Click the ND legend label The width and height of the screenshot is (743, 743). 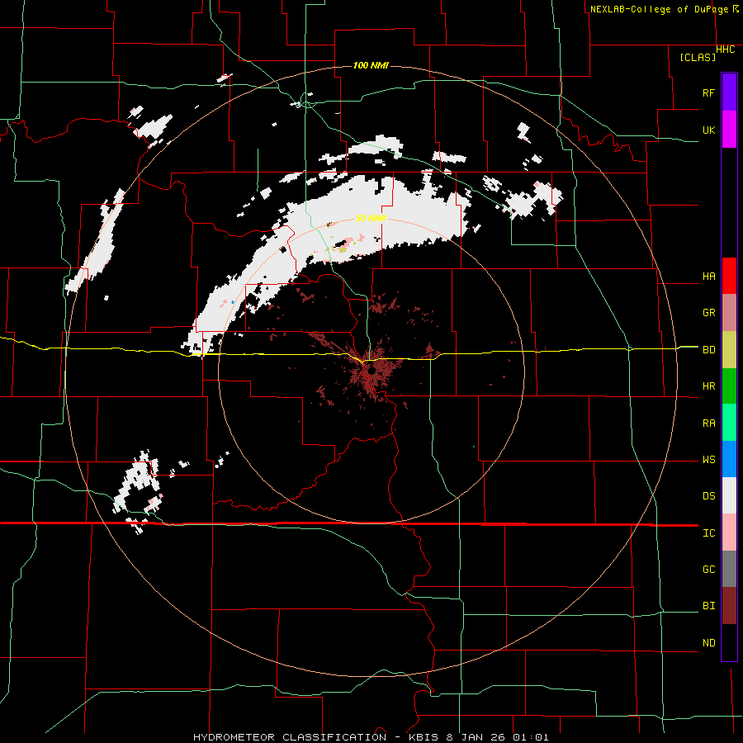pyautogui.click(x=708, y=643)
